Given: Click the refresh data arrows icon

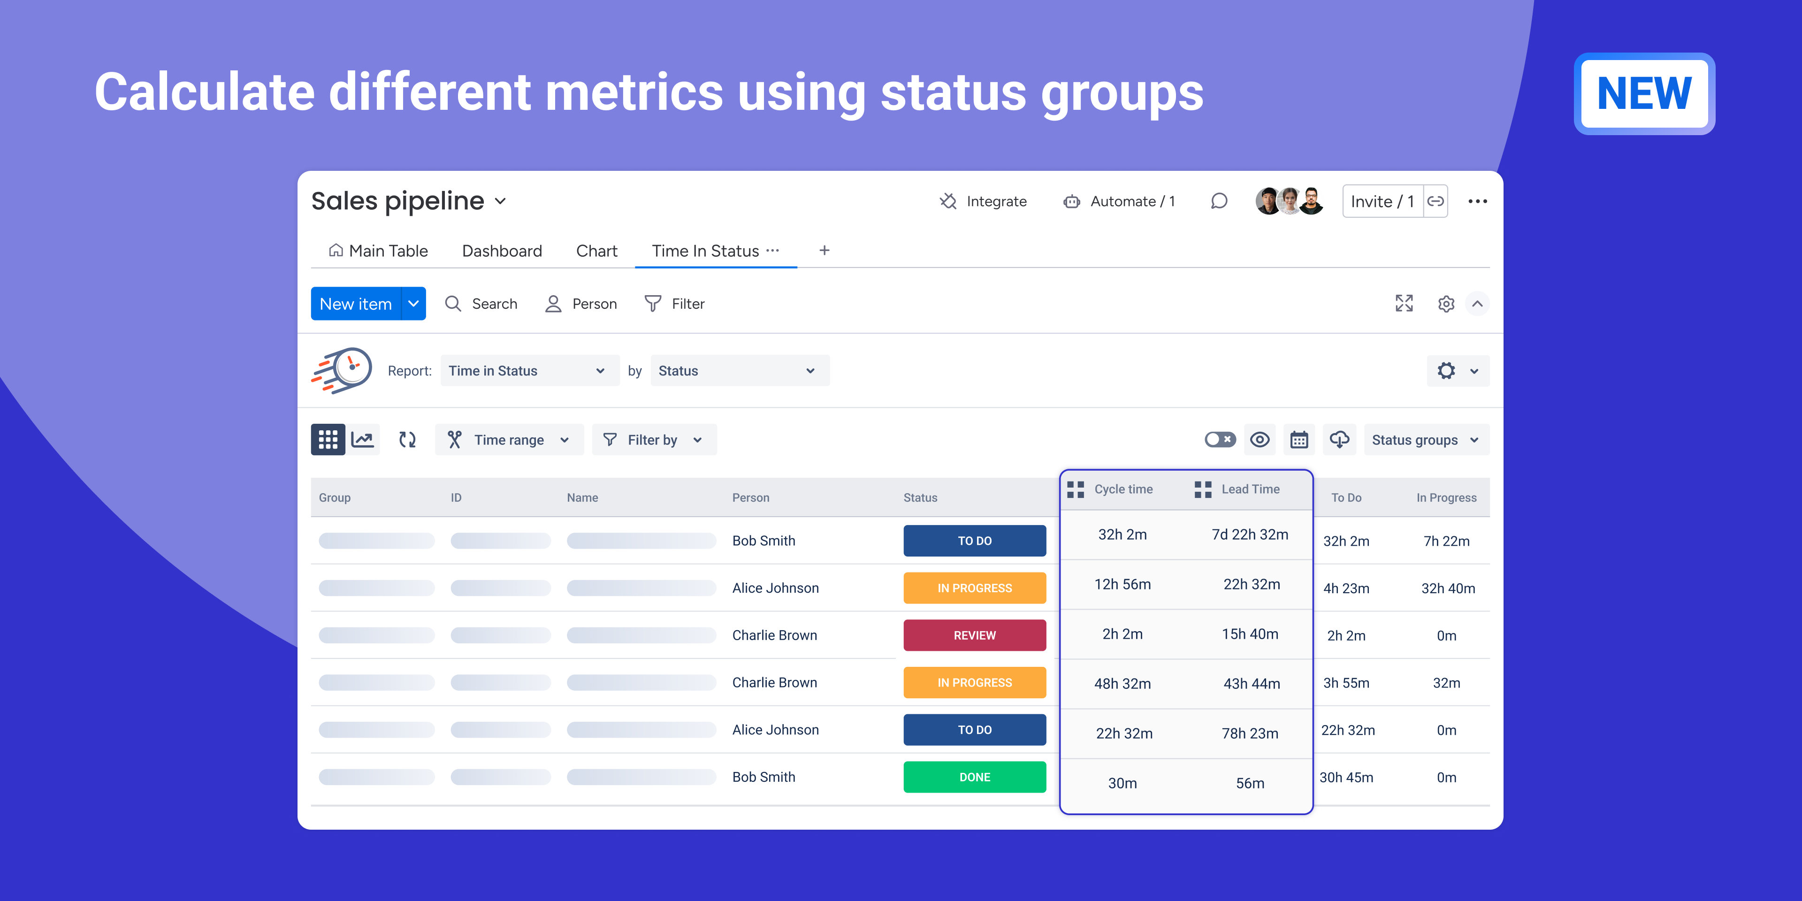Looking at the screenshot, I should (x=407, y=439).
